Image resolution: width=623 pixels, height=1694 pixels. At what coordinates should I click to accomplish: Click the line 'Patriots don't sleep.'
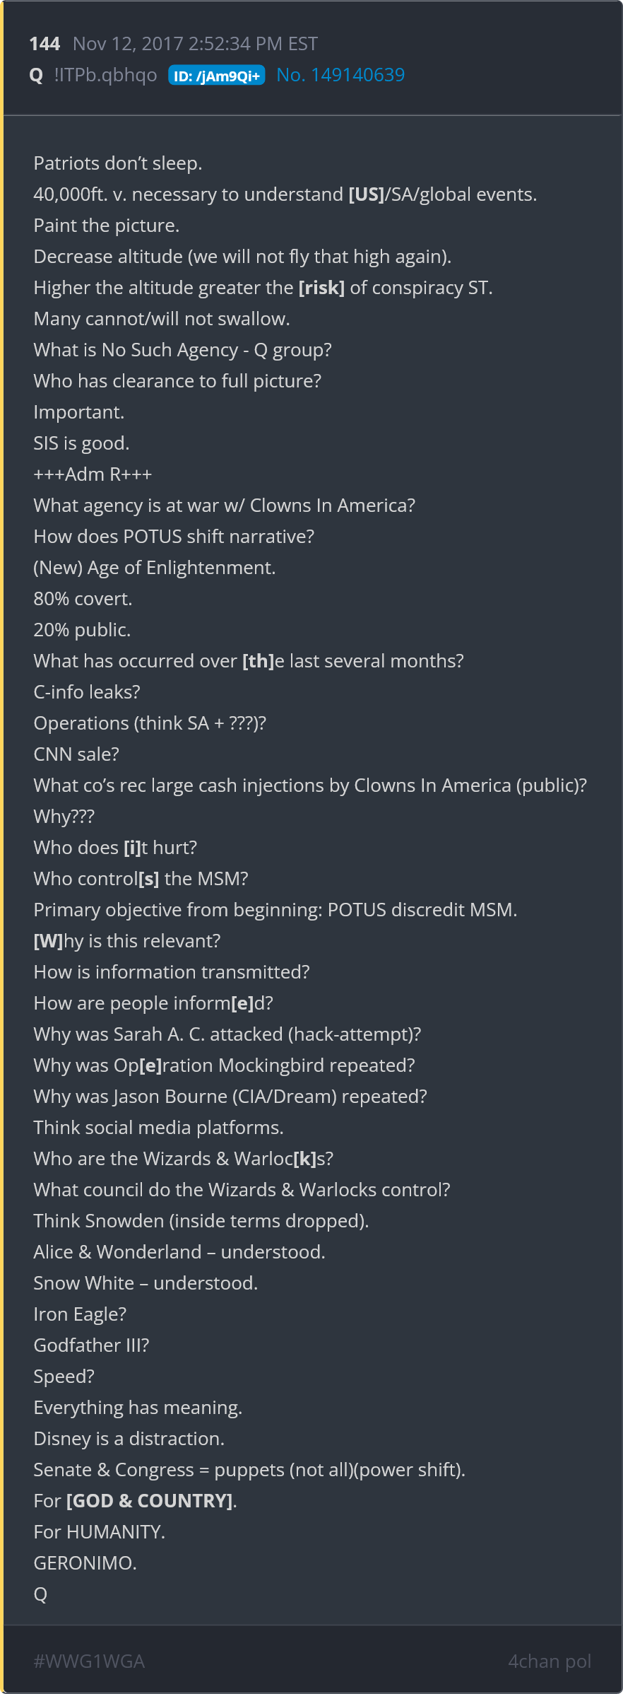118,163
